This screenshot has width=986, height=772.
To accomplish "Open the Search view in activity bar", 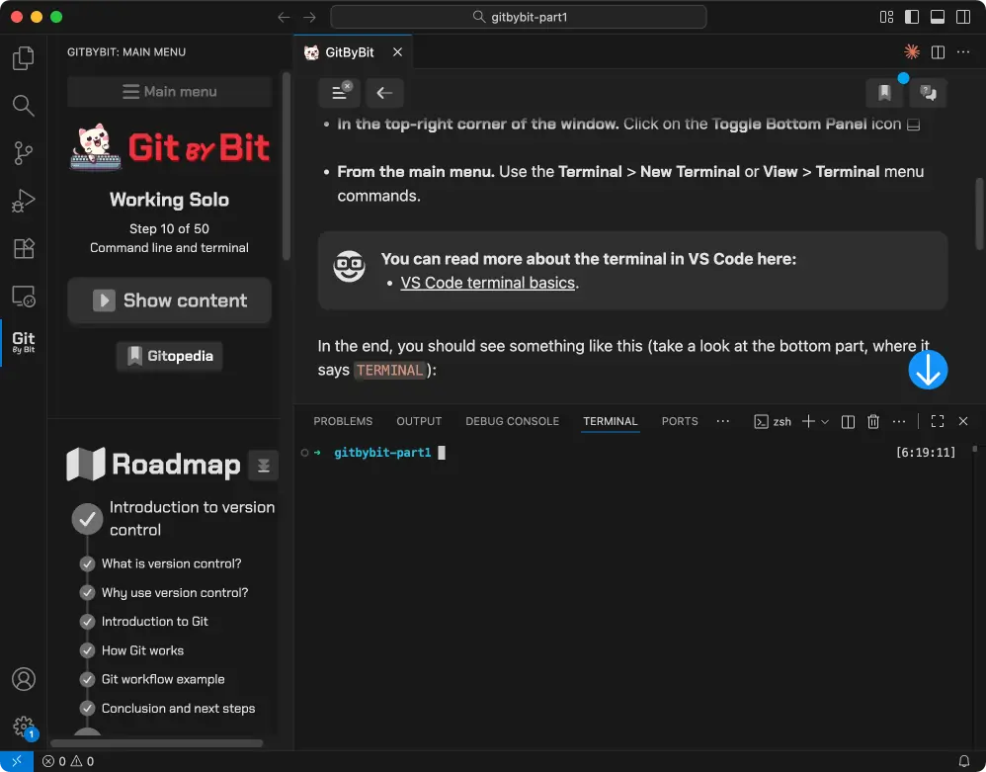I will (23, 106).
